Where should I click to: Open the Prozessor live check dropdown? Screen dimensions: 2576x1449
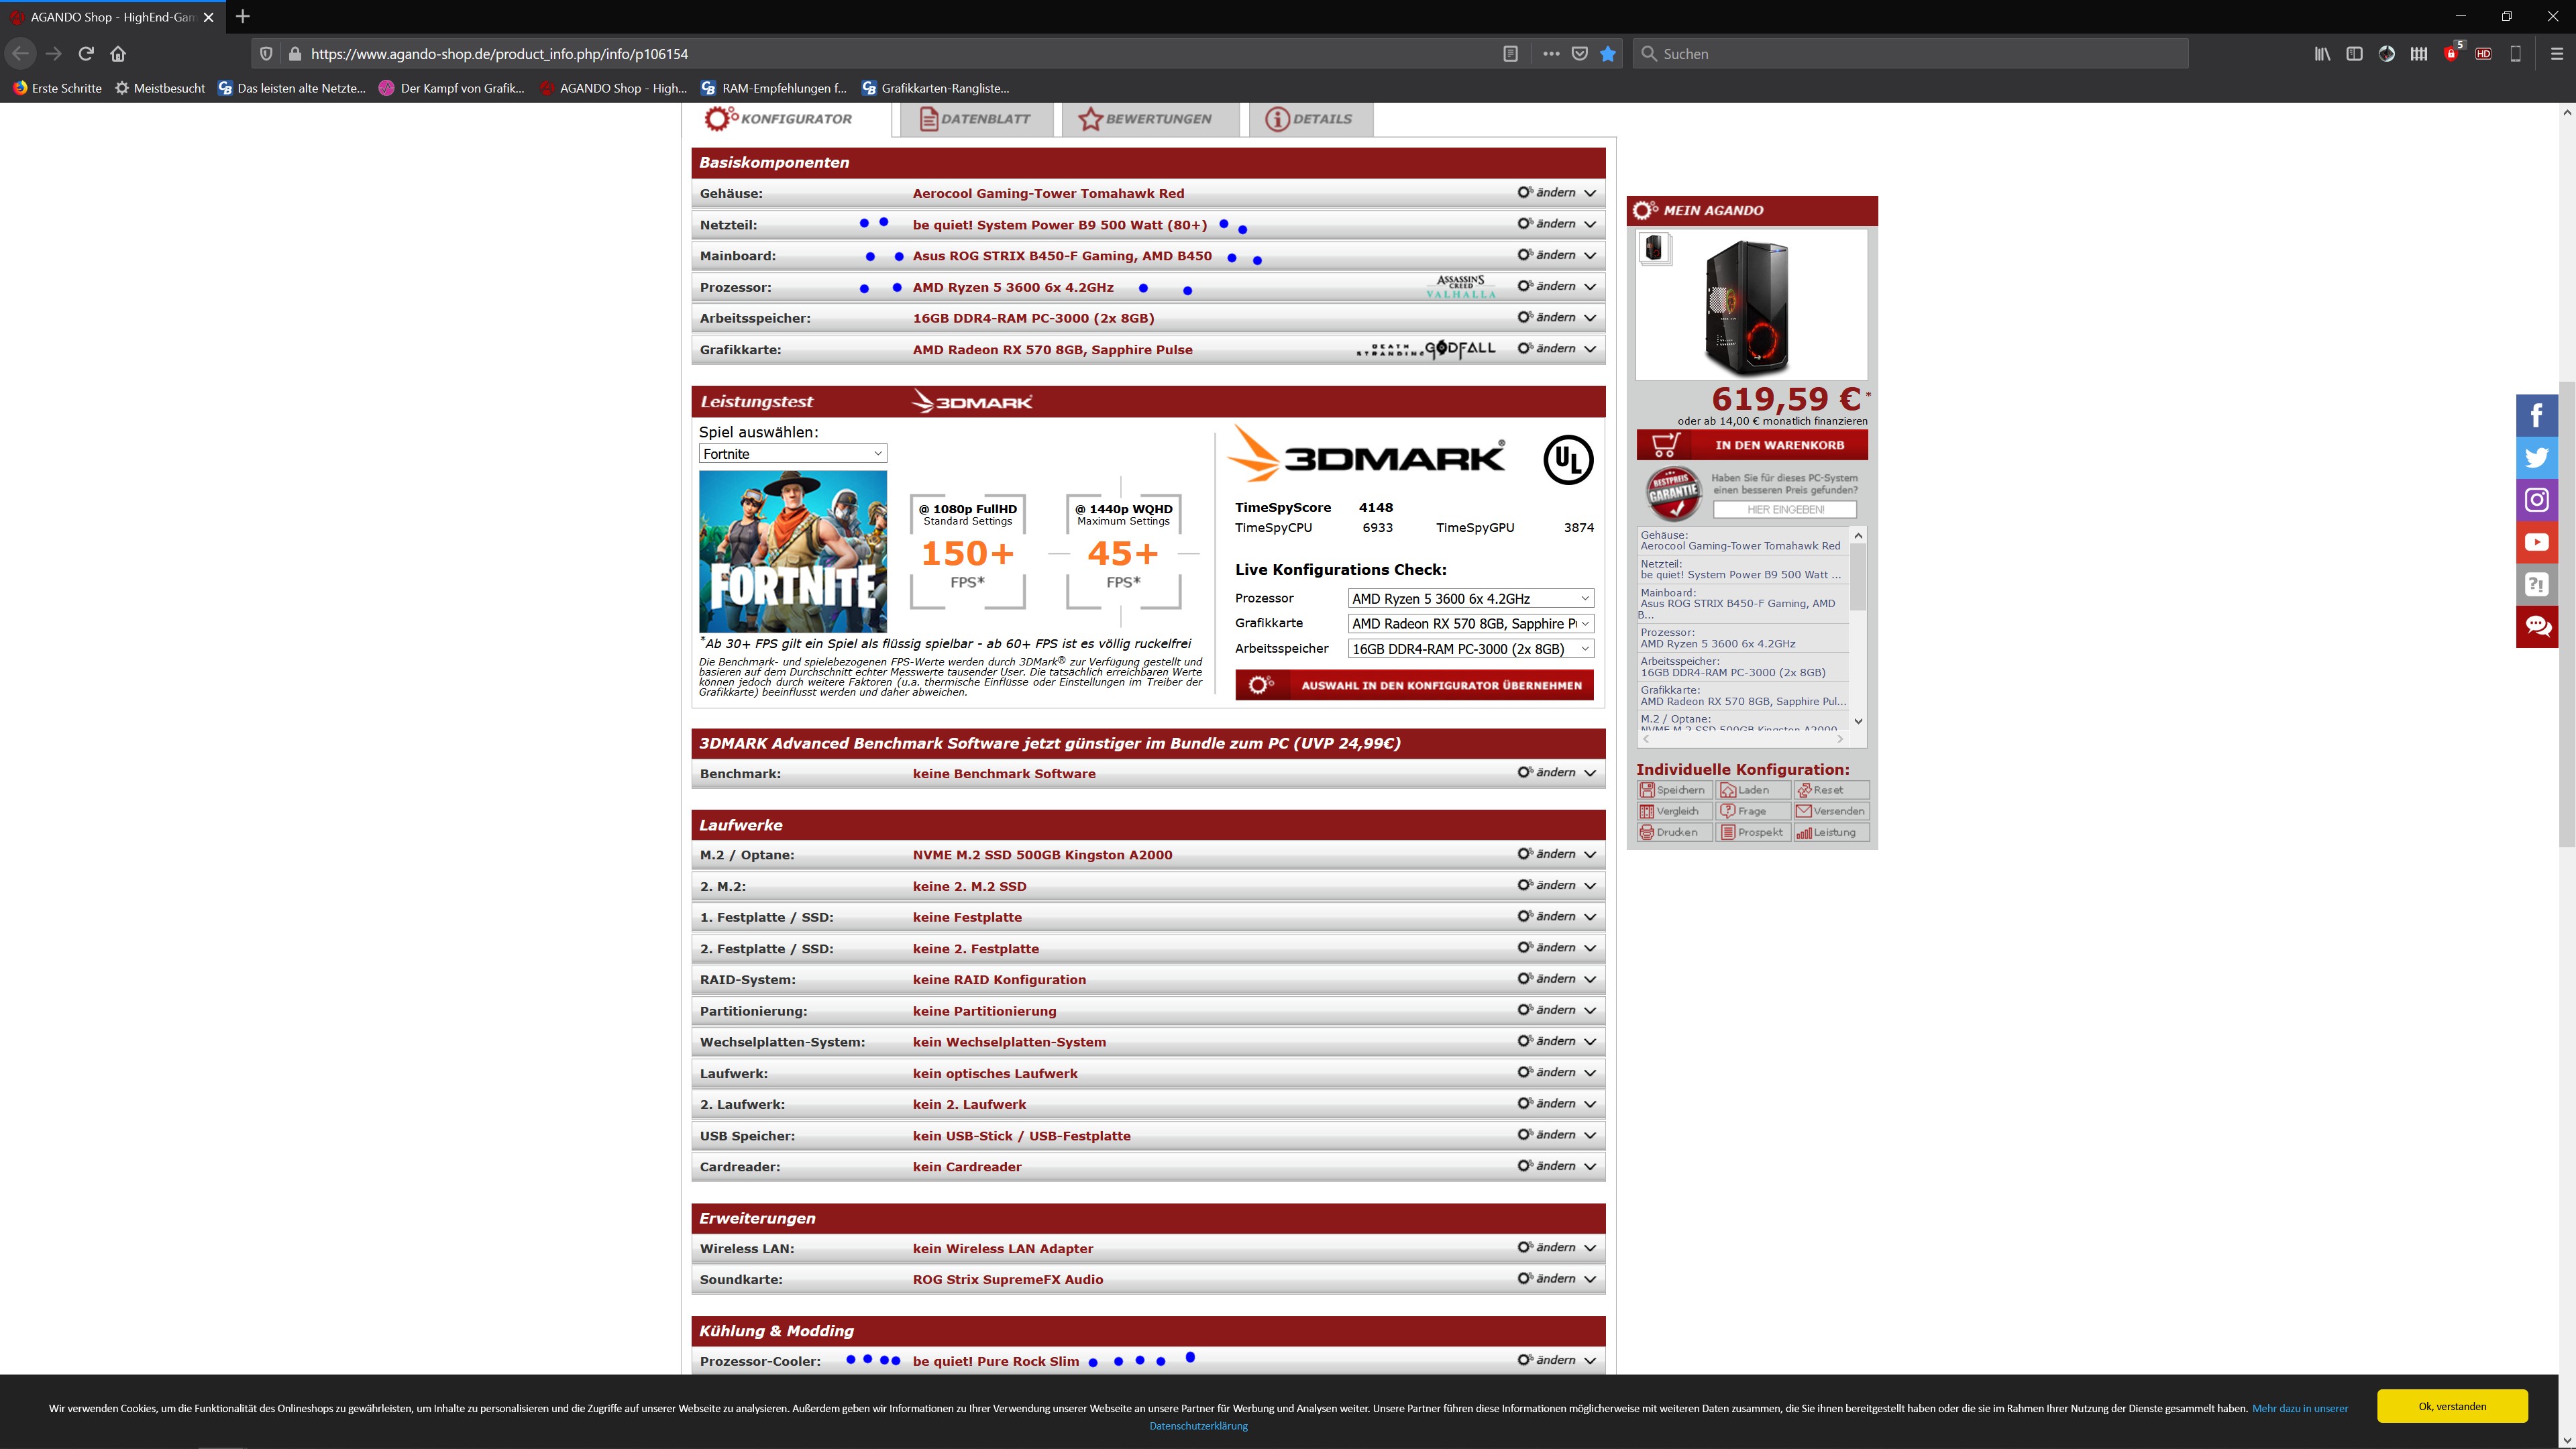[1470, 599]
